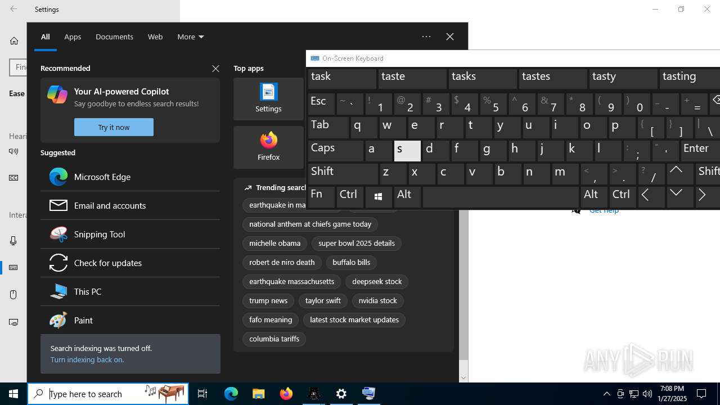Click the taskbar search box
The image size is (720, 405).
(108, 394)
